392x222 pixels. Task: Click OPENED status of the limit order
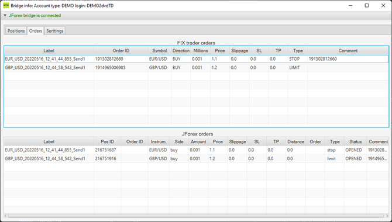tap(353, 158)
